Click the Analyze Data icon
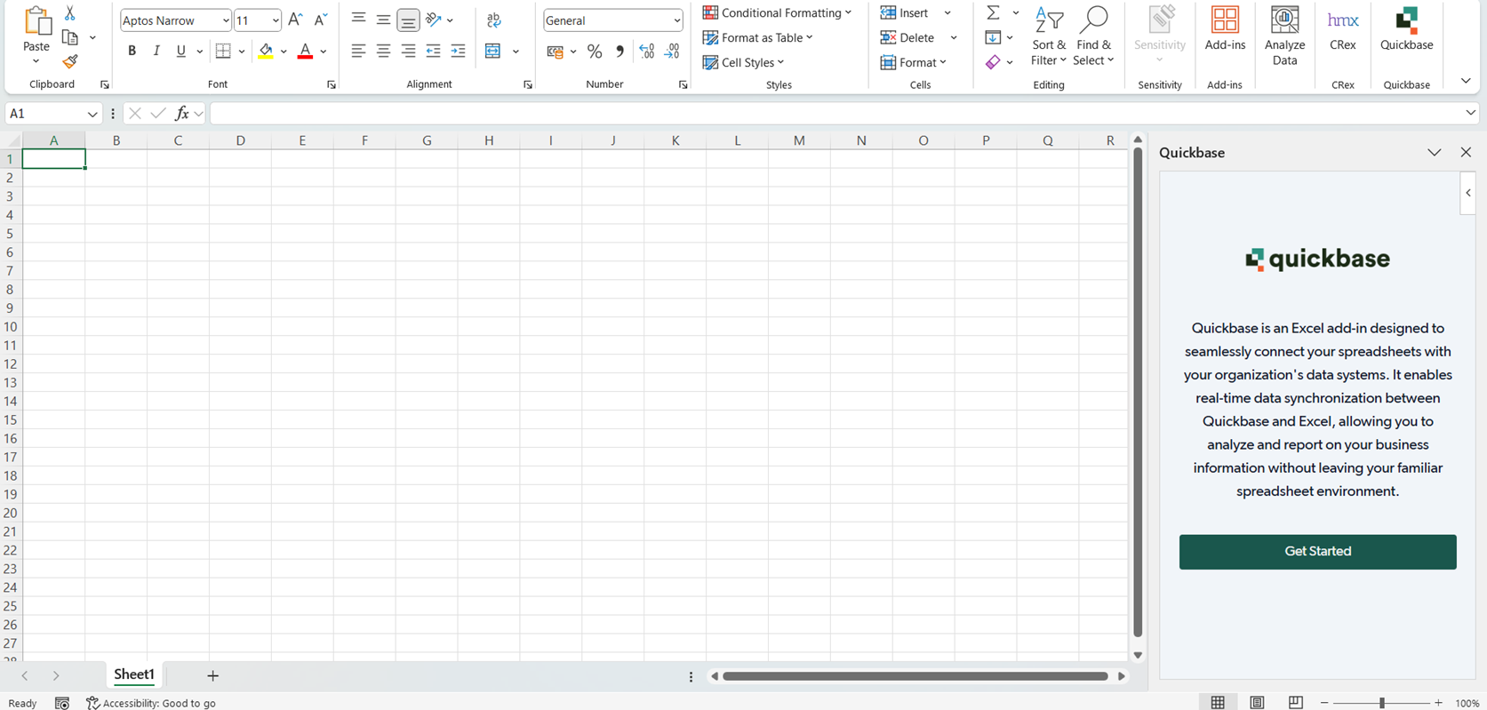Screen dimensions: 1487x710 coord(1284,36)
